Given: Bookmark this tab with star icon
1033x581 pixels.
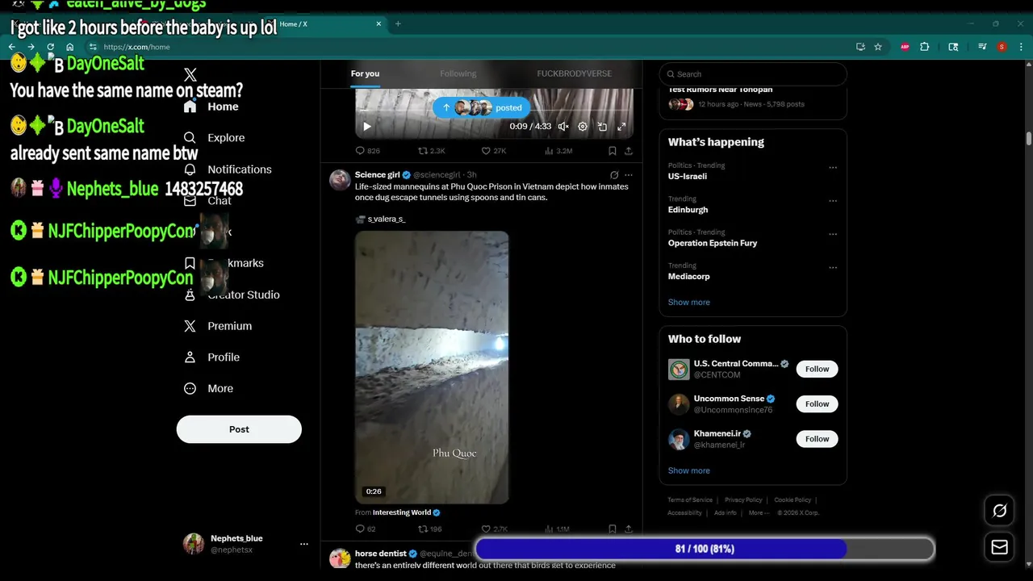Looking at the screenshot, I should coord(878,47).
